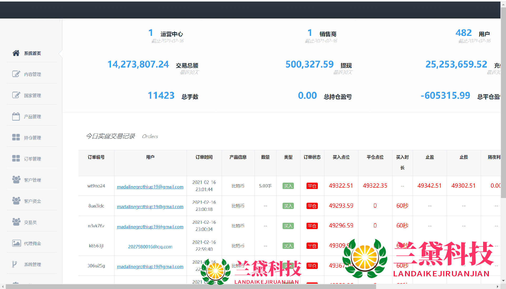Click the edit icon for 内容管理
This screenshot has width=506, height=289.
click(16, 74)
